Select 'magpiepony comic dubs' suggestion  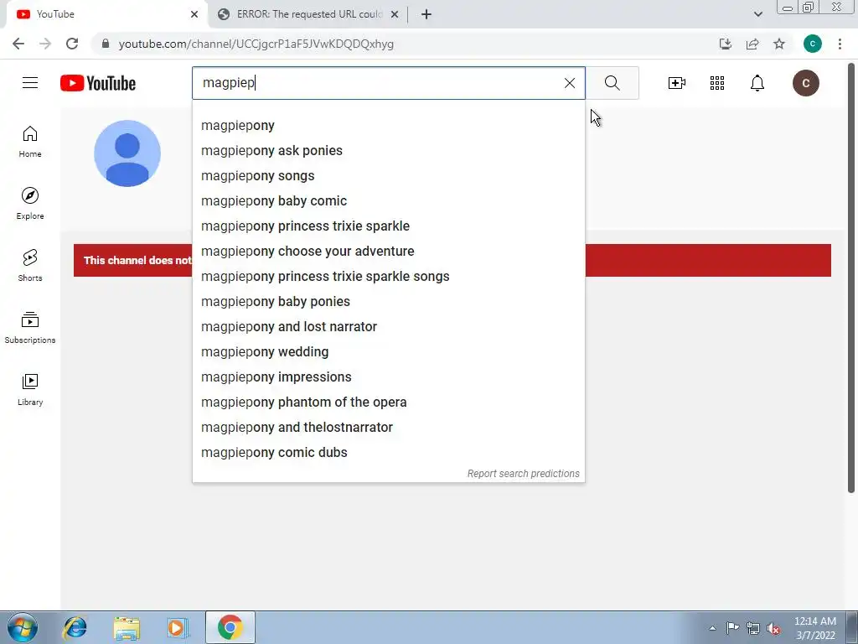coord(389,453)
